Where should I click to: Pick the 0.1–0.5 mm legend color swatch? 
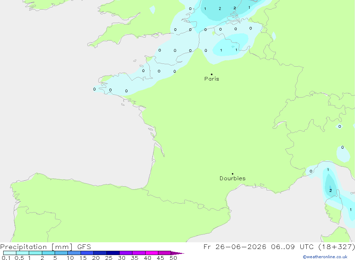pyautogui.click(x=10, y=253)
